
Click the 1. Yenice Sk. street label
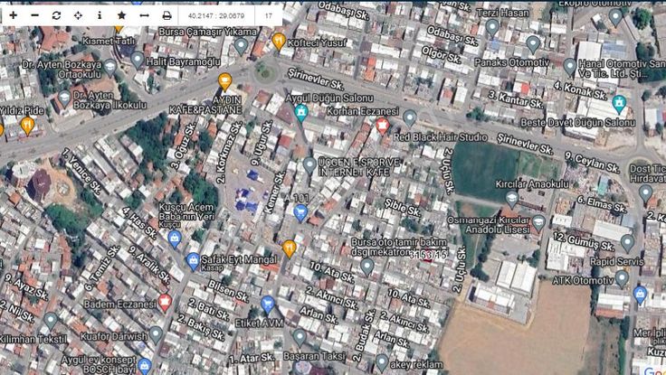point(81,170)
